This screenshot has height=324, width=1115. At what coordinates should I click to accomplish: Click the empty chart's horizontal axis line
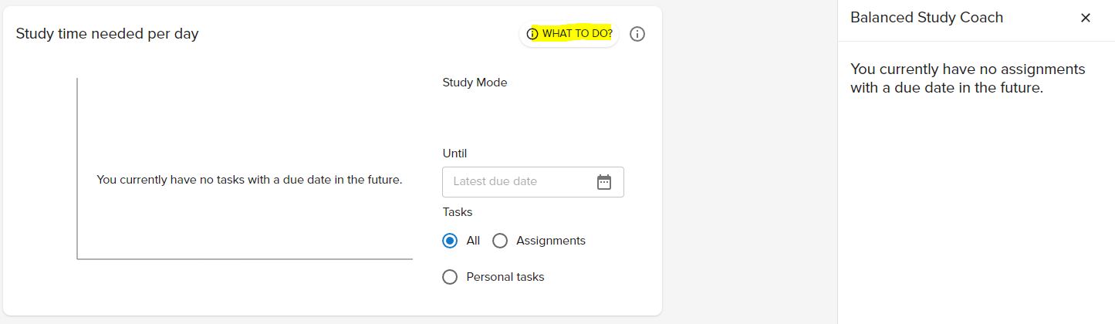click(245, 259)
